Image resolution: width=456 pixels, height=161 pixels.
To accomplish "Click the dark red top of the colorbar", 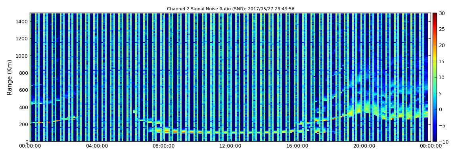I will pos(435,15).
